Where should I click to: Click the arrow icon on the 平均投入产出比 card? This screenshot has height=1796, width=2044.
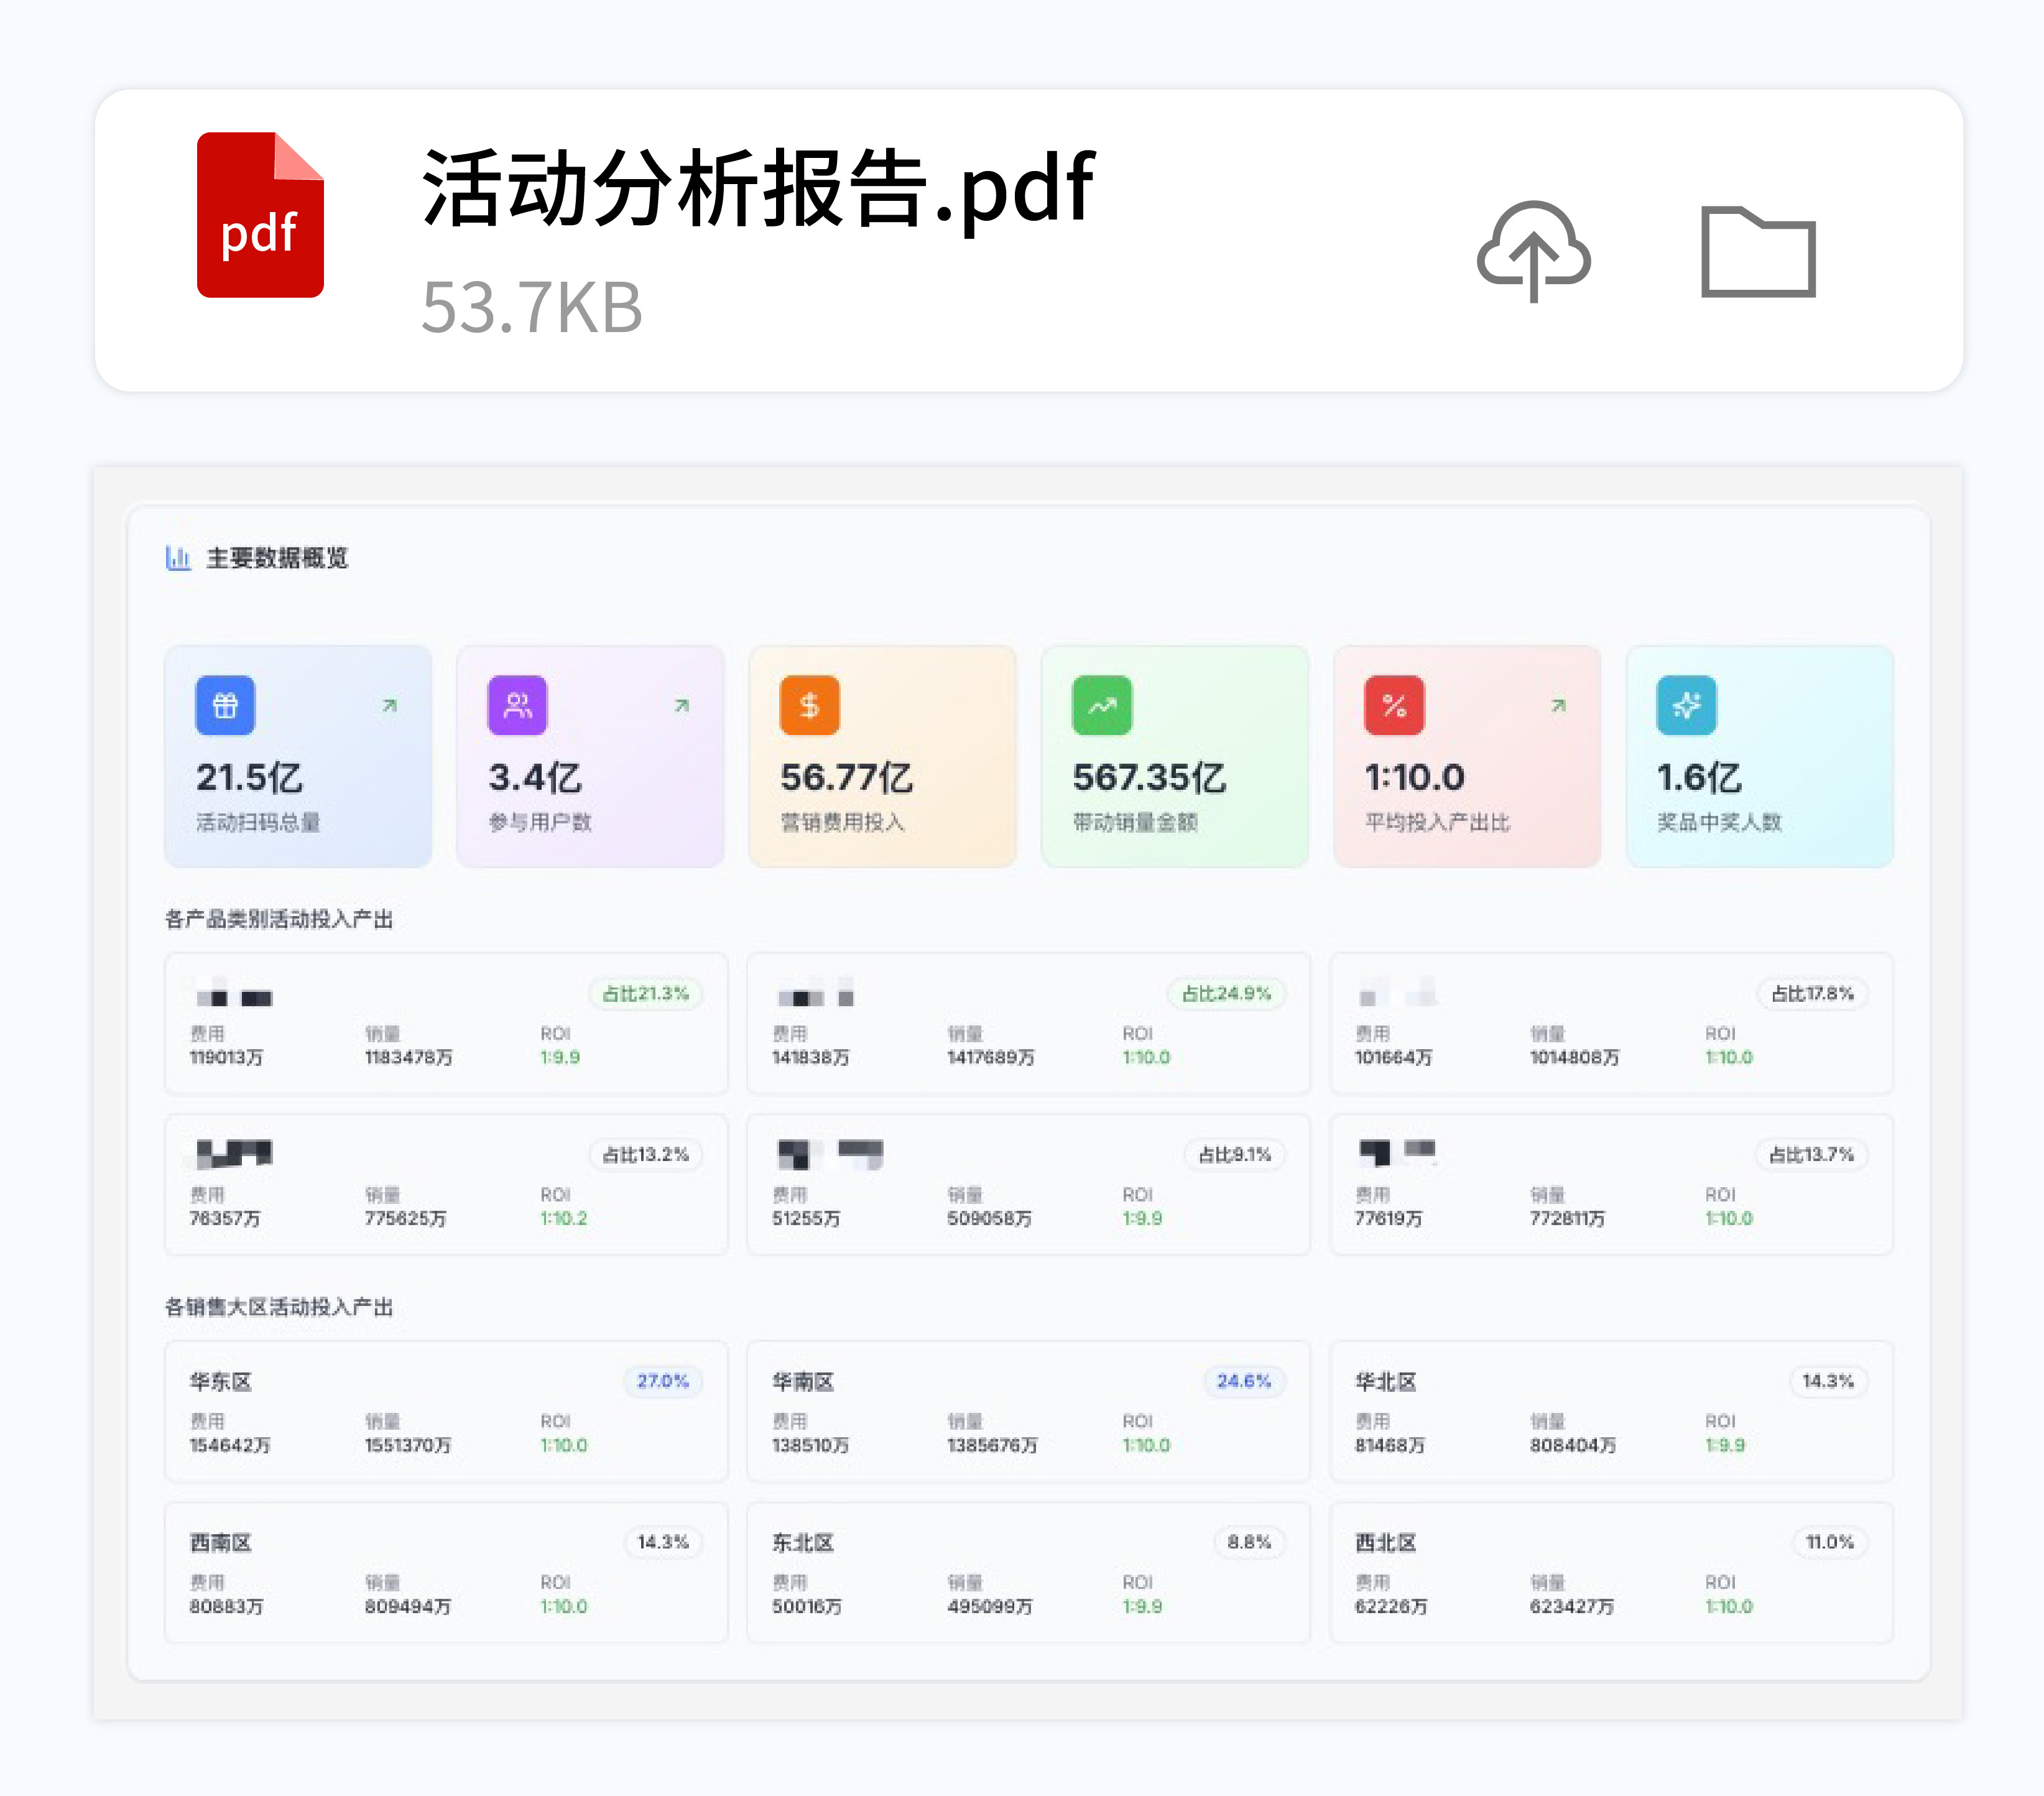point(1558,705)
